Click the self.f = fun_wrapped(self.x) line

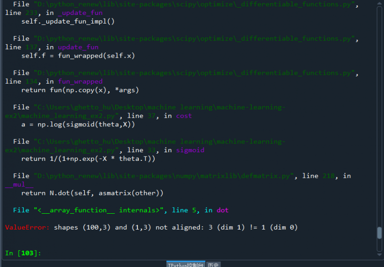click(x=78, y=56)
